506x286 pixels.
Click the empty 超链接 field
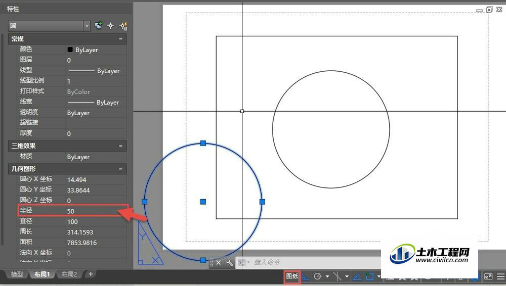[x=96, y=123]
